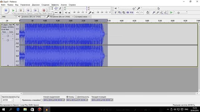Click the Stop transport button
The width and height of the screenshot is (200, 112).
coord(21,10)
